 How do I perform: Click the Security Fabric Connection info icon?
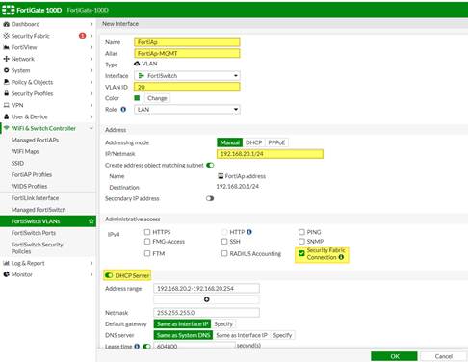click(x=341, y=257)
